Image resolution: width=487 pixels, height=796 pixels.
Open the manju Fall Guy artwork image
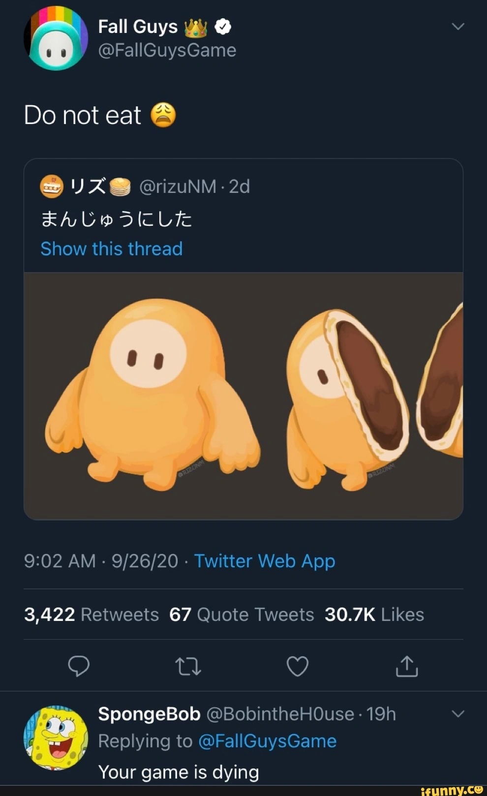tap(243, 396)
